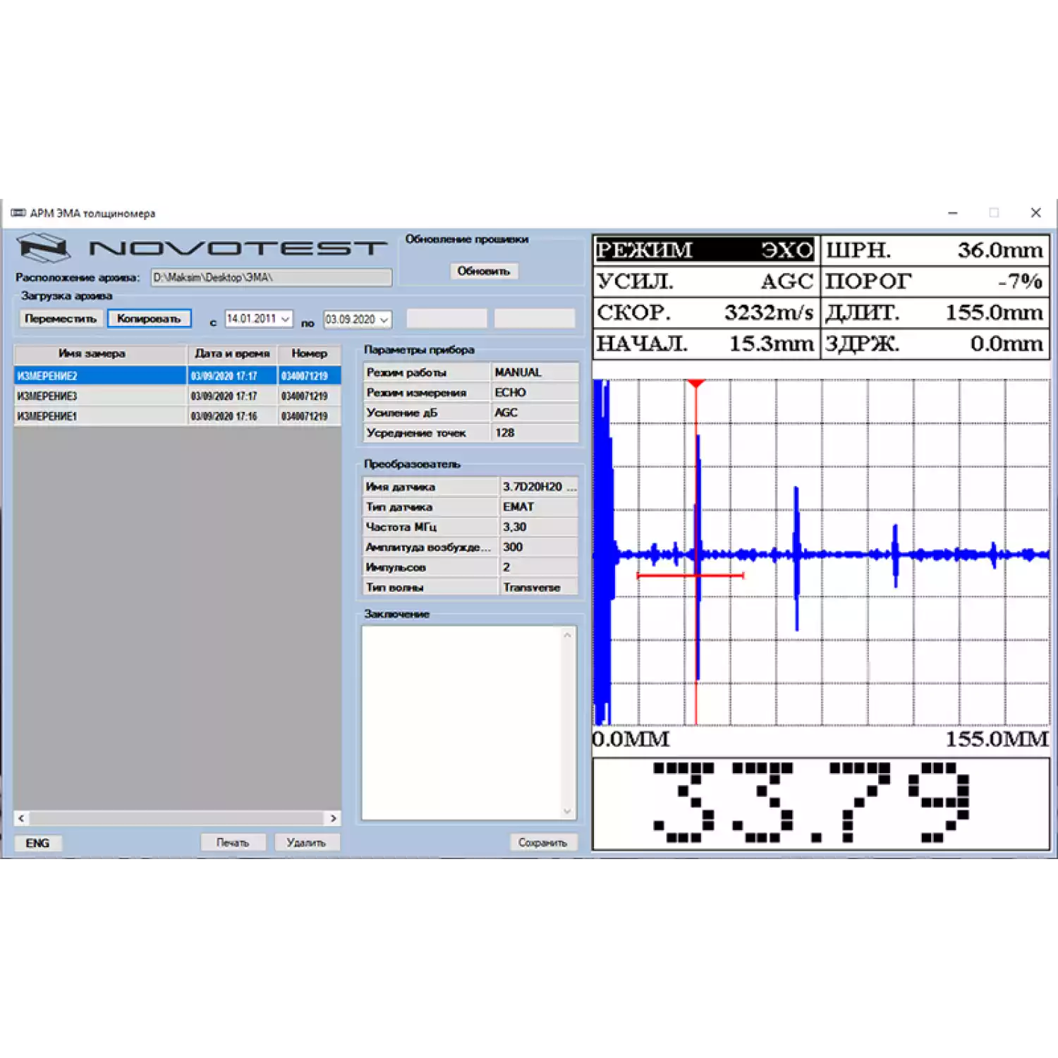Image resolution: width=1058 pixels, height=1058 pixels.
Task: Sort by Имя замера column header
Action: point(92,353)
